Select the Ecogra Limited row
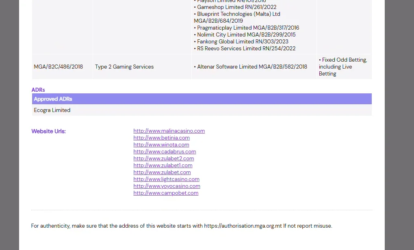414x250 pixels. tap(202, 110)
